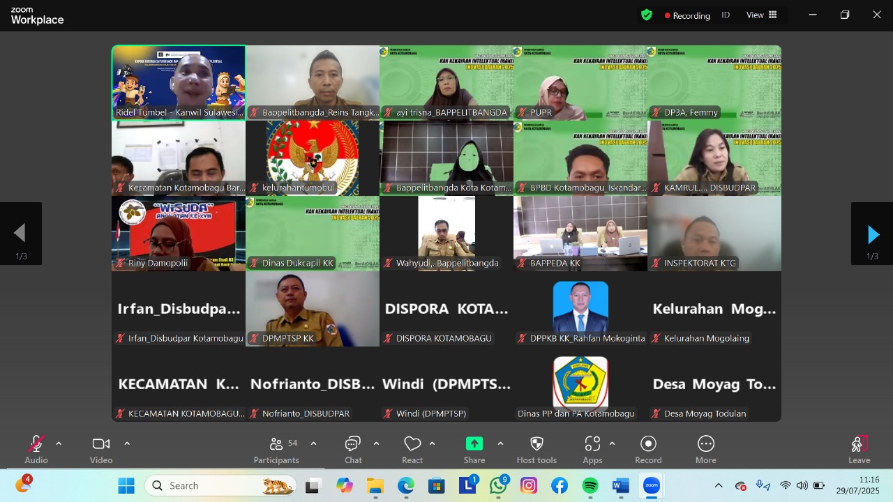Leave the meeting
This screenshot has height=502, width=893.
(x=859, y=449)
